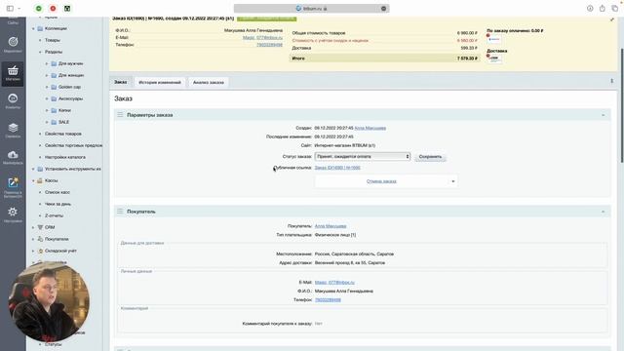Switch to the История изменений tab
Screen dimensions: 624x351
coord(160,82)
